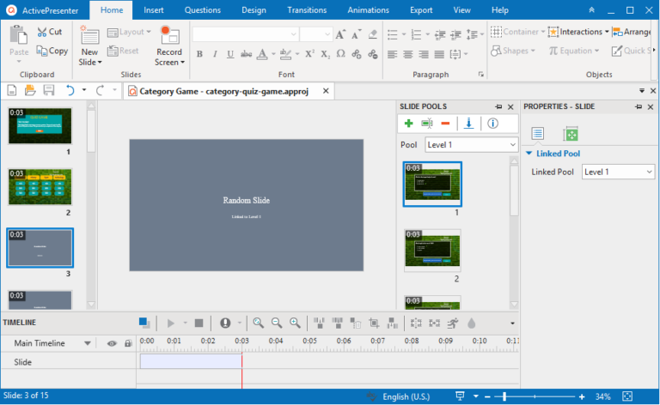Add a new pool with green plus
Image resolution: width=660 pixels, height=405 pixels.
408,124
